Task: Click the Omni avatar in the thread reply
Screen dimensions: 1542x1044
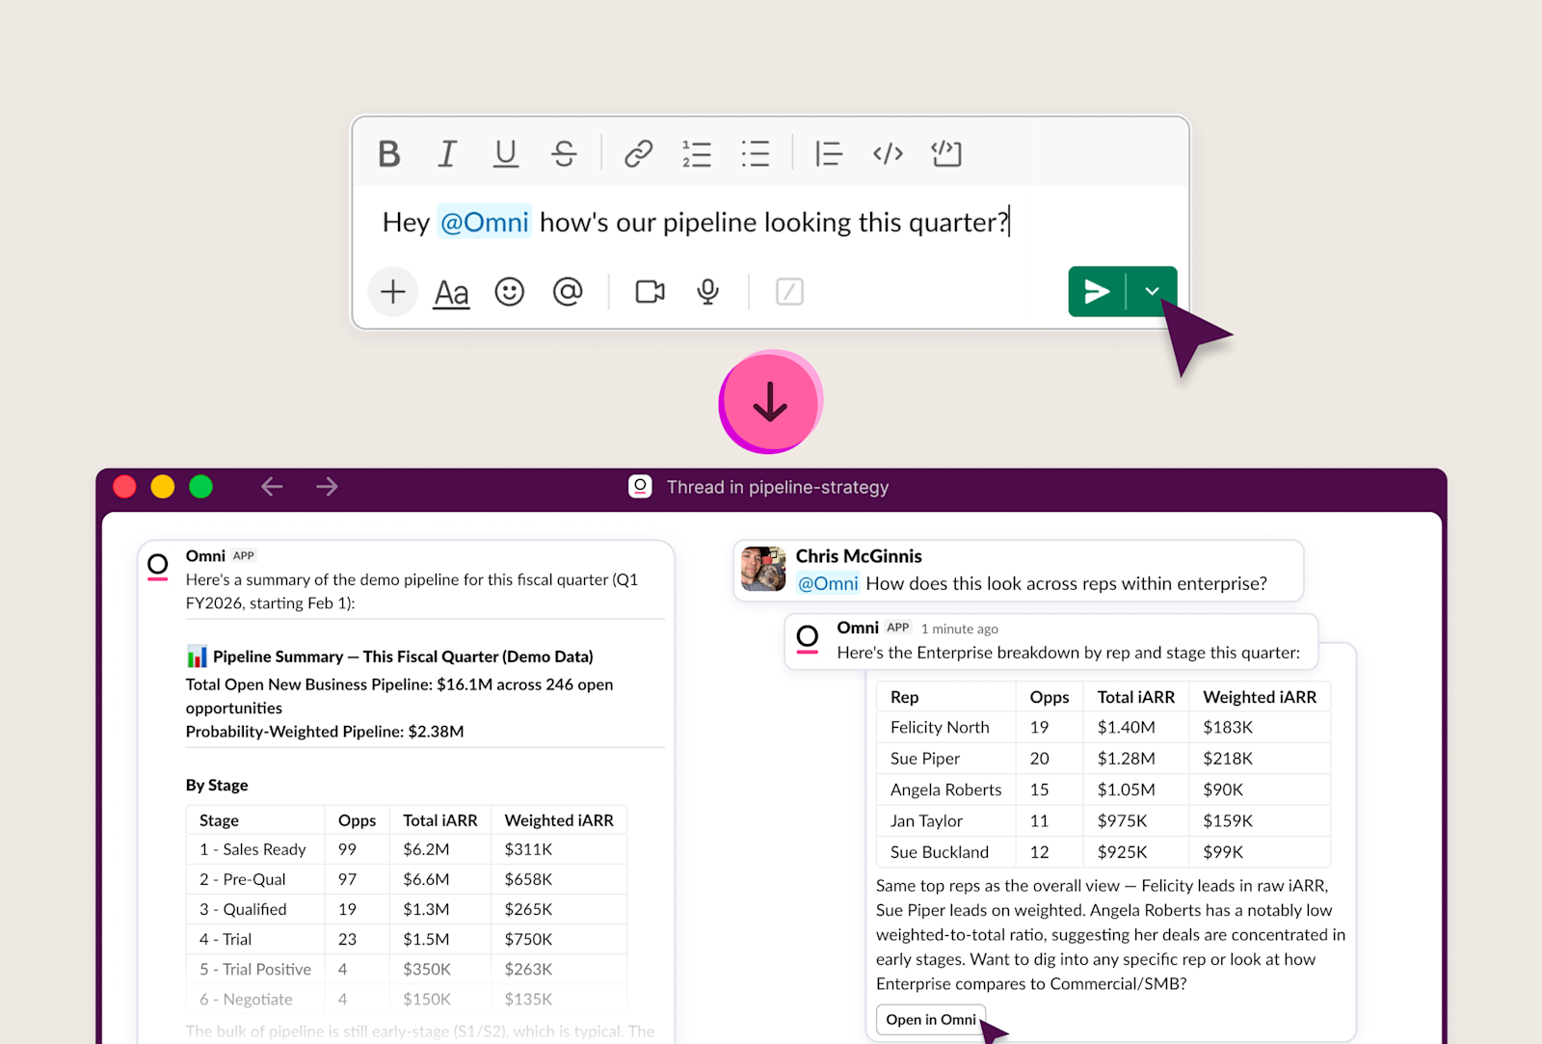Action: (808, 638)
